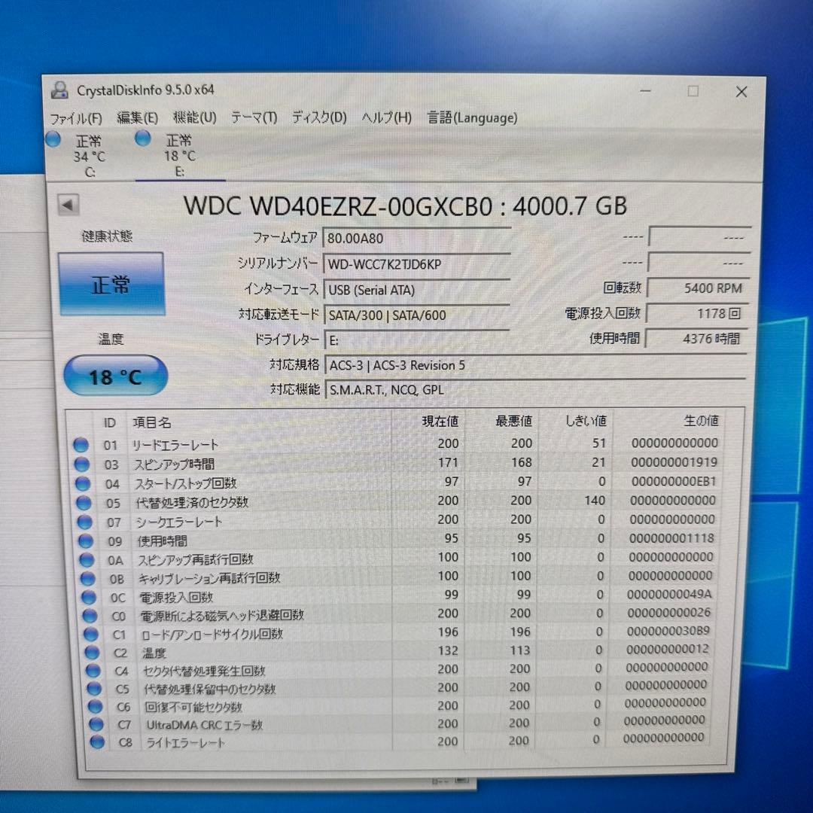Click the CrystalDiskInfo title bar icon
The width and height of the screenshot is (813, 813).
61,90
